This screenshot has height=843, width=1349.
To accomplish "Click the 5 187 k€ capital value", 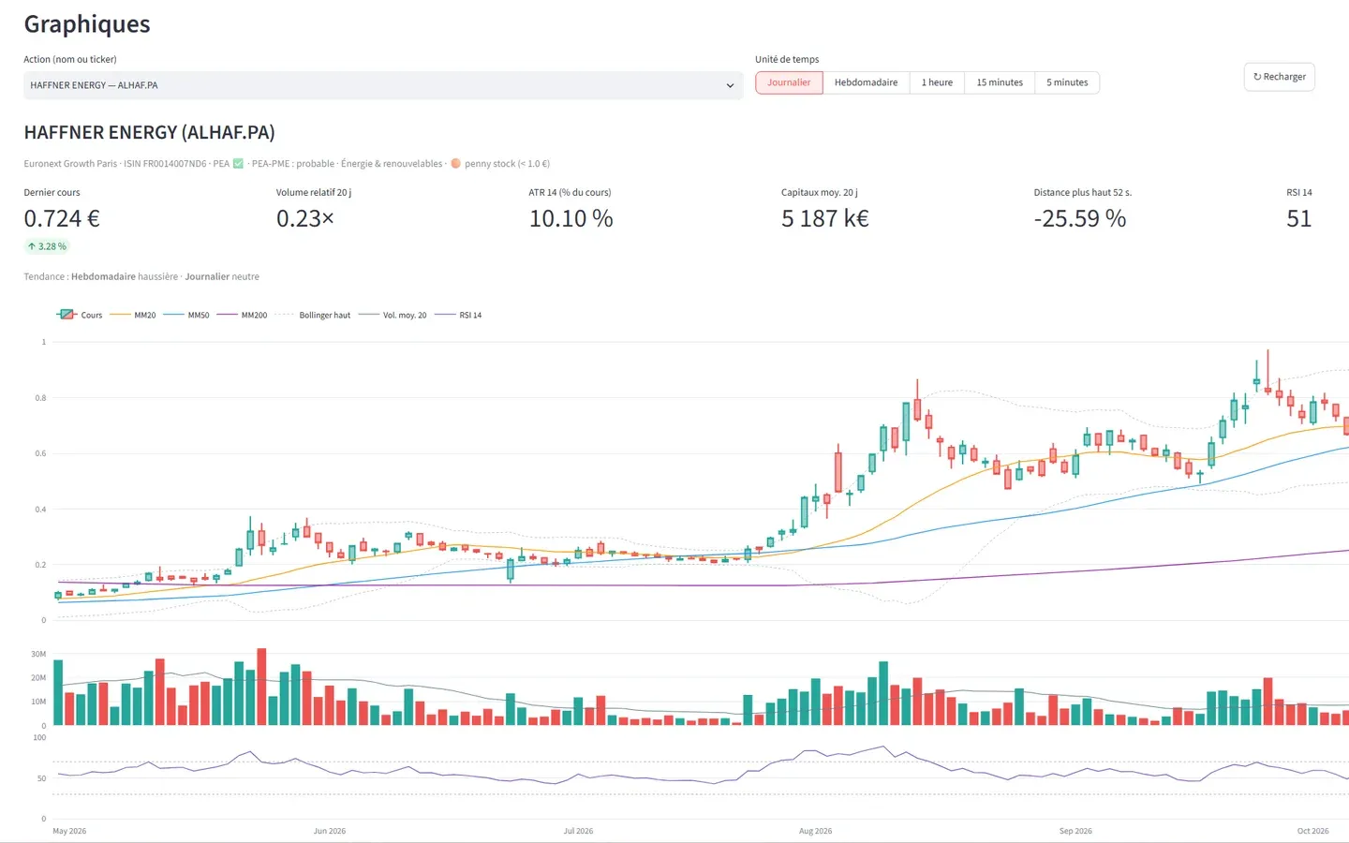I will [825, 218].
